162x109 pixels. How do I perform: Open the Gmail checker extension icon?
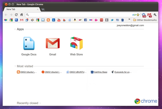click(149, 15)
